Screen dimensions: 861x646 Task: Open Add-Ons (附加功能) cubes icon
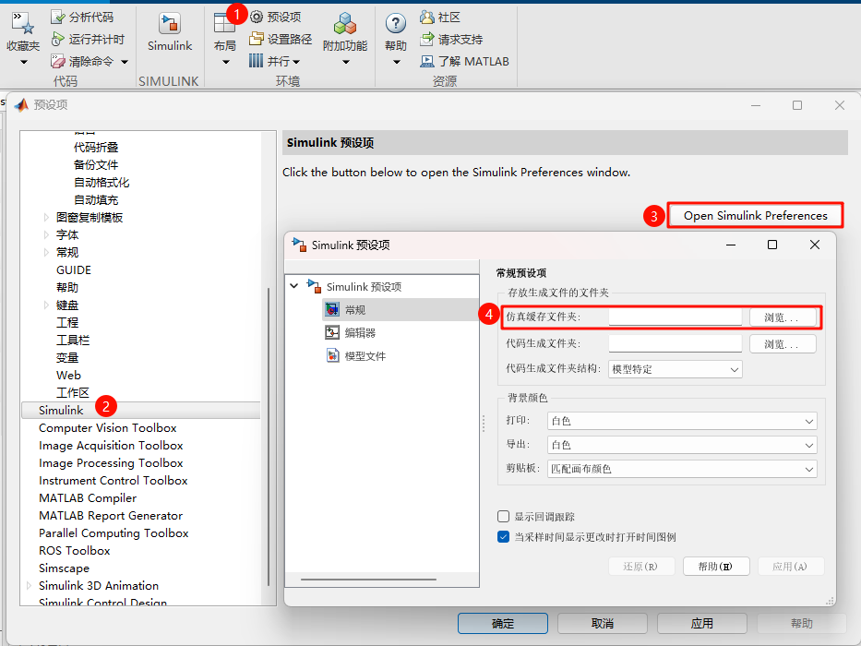click(x=345, y=23)
